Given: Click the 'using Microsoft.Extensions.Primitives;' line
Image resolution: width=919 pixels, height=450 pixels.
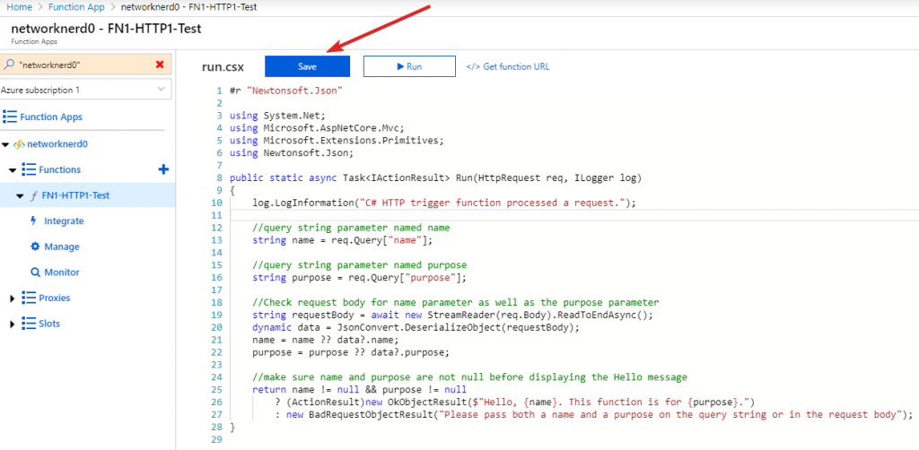Looking at the screenshot, I should coord(337,141).
